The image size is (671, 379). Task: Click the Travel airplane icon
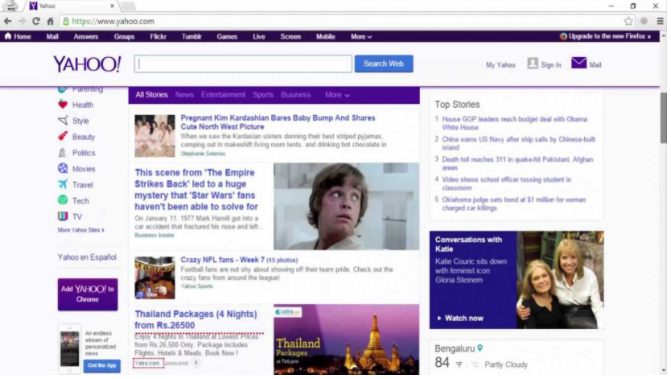pos(63,184)
